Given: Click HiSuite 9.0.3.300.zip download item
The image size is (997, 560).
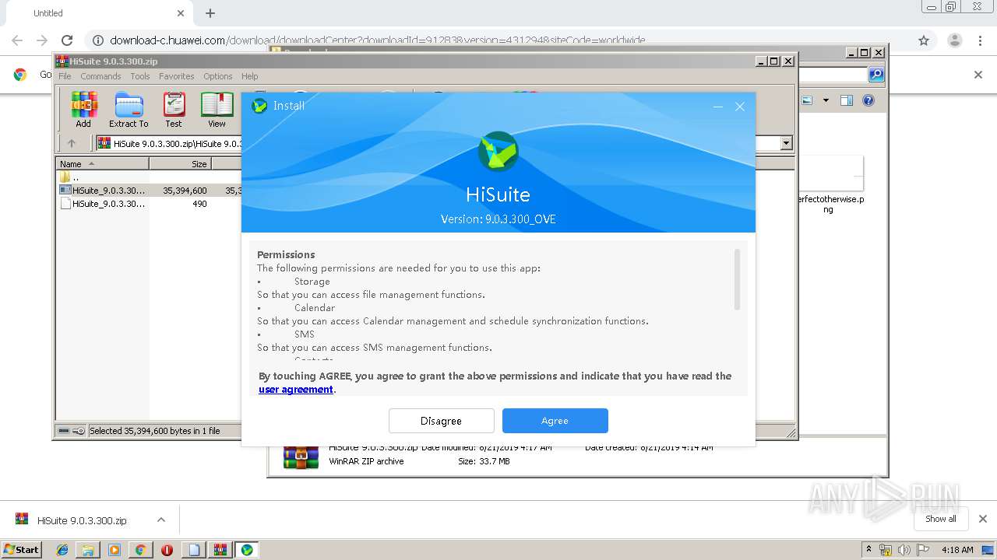Looking at the screenshot, I should (x=82, y=520).
